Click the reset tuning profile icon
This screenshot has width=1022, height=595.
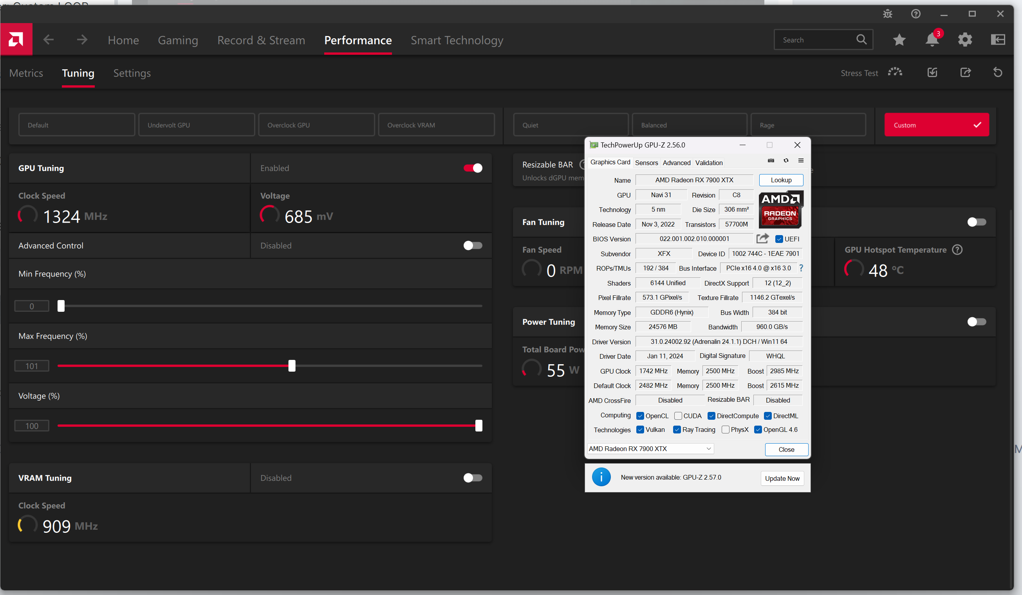[x=998, y=72]
